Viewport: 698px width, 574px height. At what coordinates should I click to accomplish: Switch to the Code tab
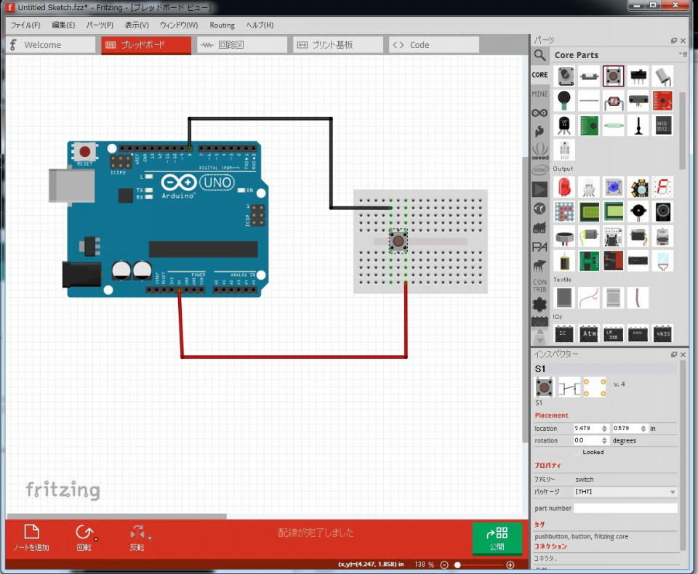433,45
